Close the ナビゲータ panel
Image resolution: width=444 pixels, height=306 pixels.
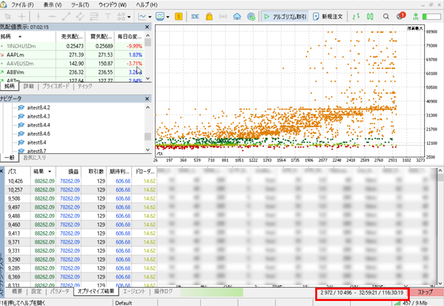[148, 99]
